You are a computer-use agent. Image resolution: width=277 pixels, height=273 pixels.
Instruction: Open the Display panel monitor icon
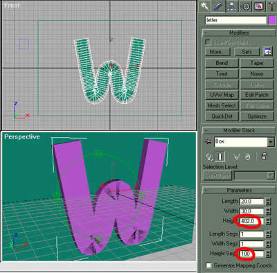pyautogui.click(x=259, y=6)
